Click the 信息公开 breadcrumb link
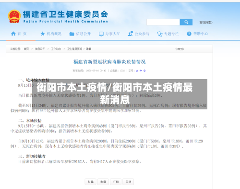Image resolution: width=240 pixels, height=189 pixels. [40, 49]
